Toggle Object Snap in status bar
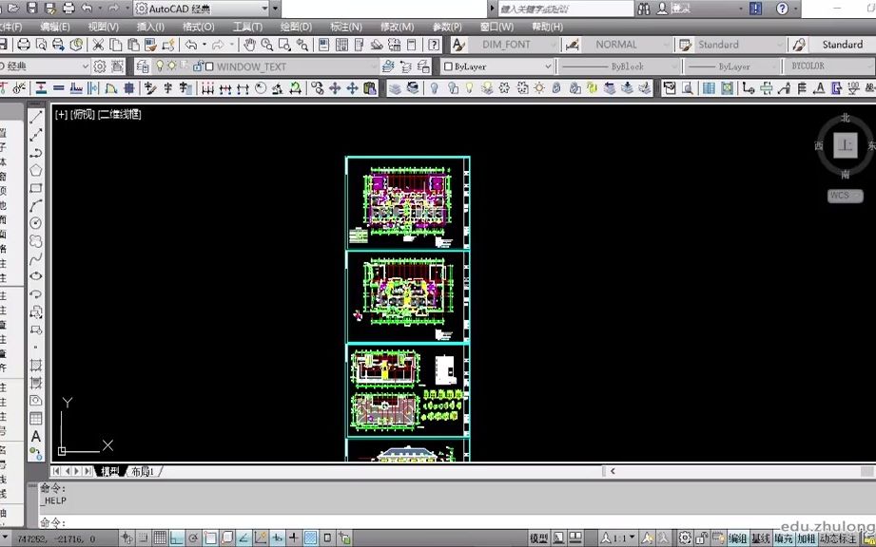 210,538
